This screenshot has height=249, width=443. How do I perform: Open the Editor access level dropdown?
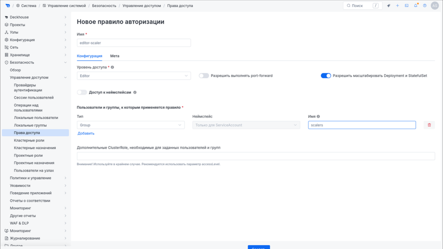134,76
